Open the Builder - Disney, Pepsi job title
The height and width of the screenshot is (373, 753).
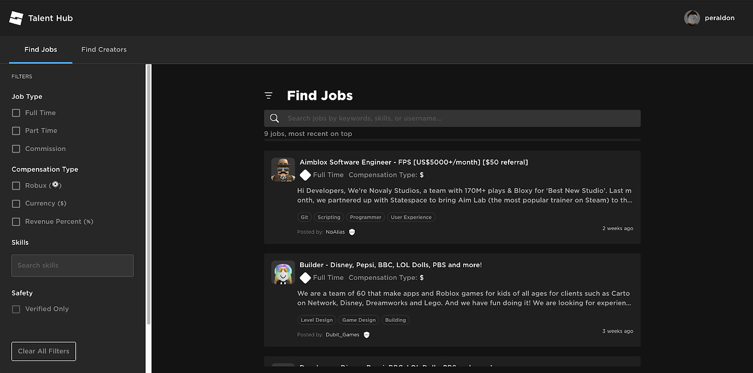tap(391, 265)
